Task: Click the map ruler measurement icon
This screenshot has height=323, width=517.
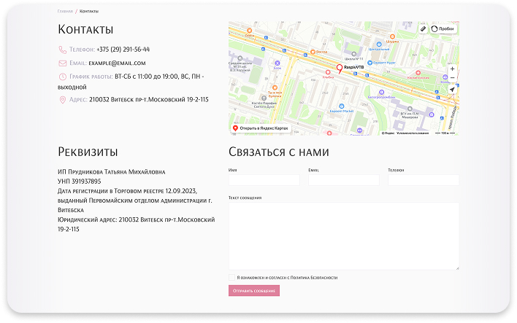Action: (x=424, y=28)
